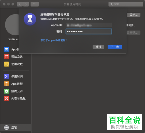This screenshot has width=145, height=133.
Task: Click the window title 屏幕使用时间
Action: pyautogui.click(x=72, y=4)
